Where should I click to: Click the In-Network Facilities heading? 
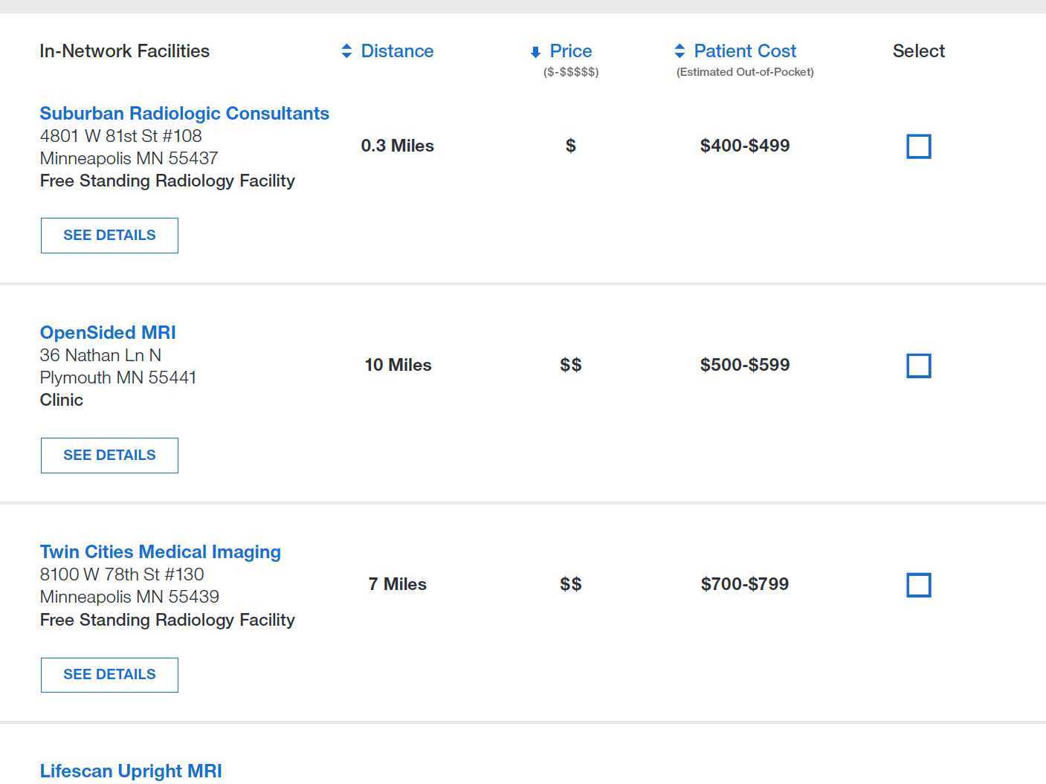[125, 51]
